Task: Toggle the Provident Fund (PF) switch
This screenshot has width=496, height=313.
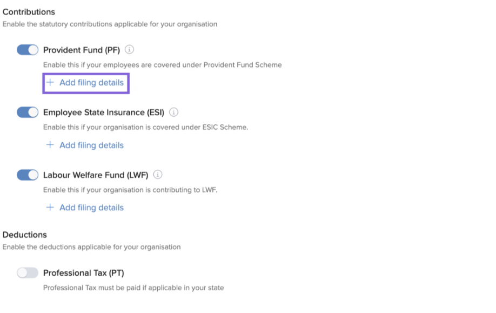Action: [28, 50]
